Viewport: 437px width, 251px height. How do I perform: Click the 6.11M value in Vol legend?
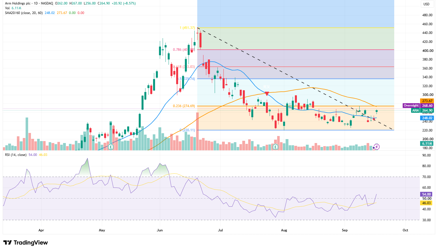coord(16,8)
